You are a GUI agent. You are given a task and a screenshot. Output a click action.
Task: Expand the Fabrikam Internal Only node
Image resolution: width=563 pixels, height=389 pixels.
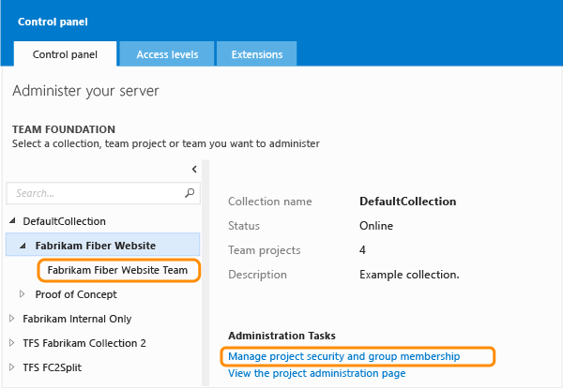coord(11,319)
